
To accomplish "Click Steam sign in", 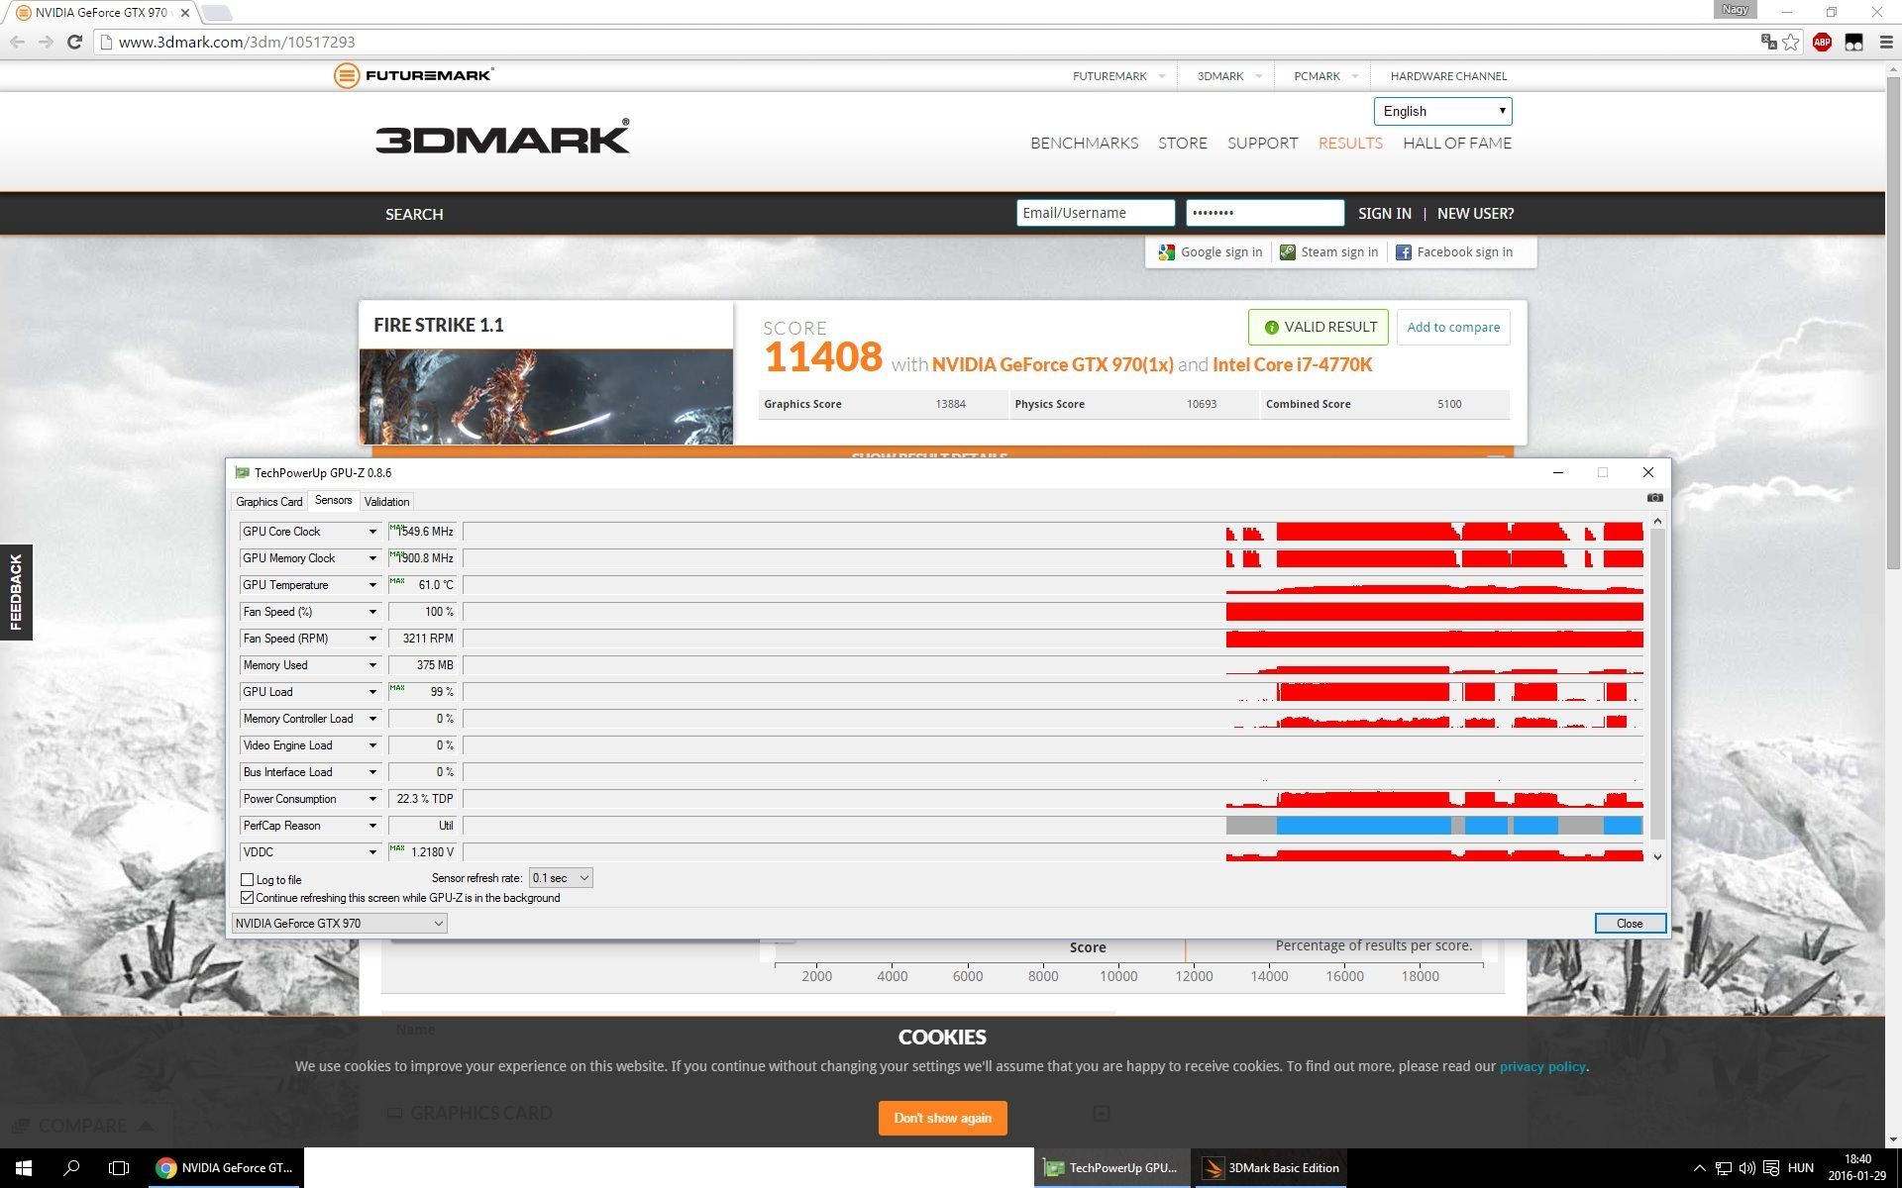I will [1329, 252].
